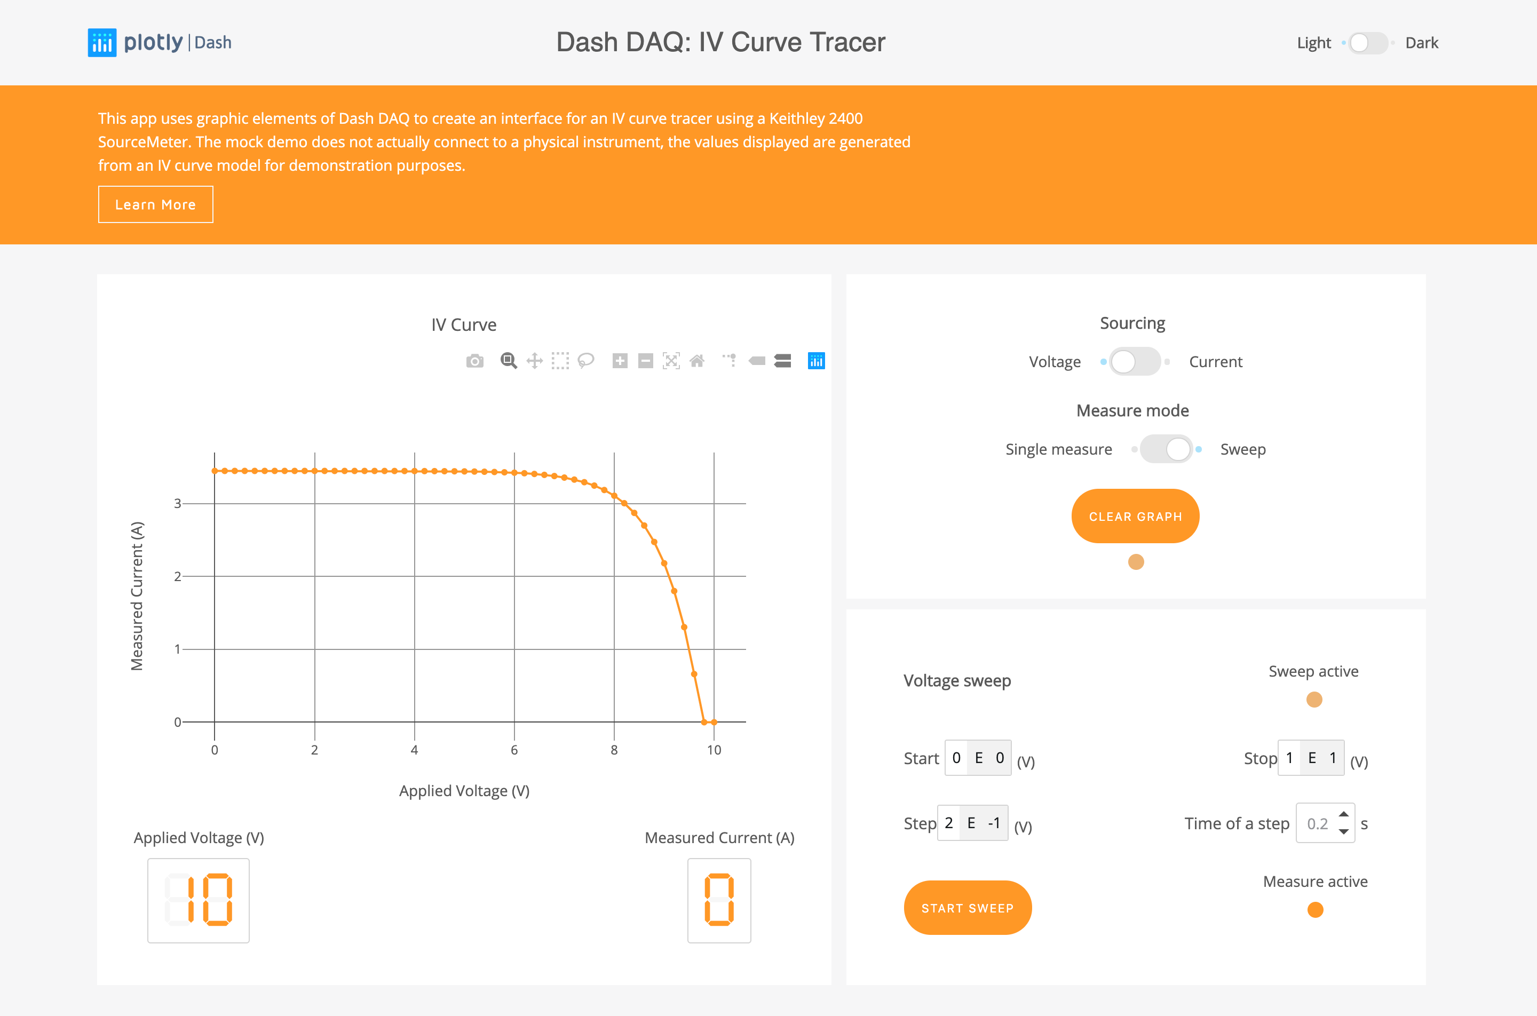Show closest data on hover
Screen dimensions: 1537x1016
[757, 361]
